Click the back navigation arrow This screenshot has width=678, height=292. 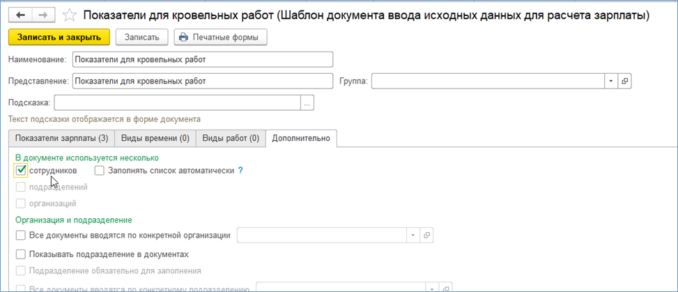coord(20,15)
